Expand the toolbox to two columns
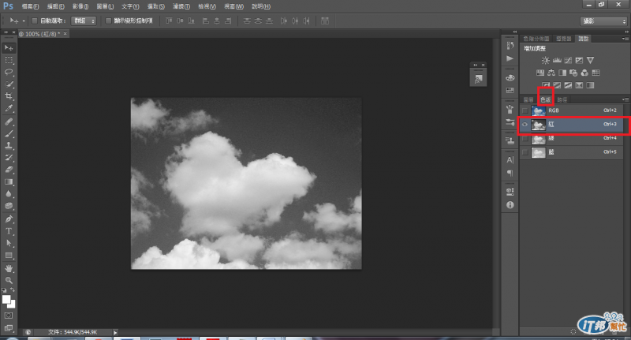The height and width of the screenshot is (340, 631). pyautogui.click(x=6, y=32)
